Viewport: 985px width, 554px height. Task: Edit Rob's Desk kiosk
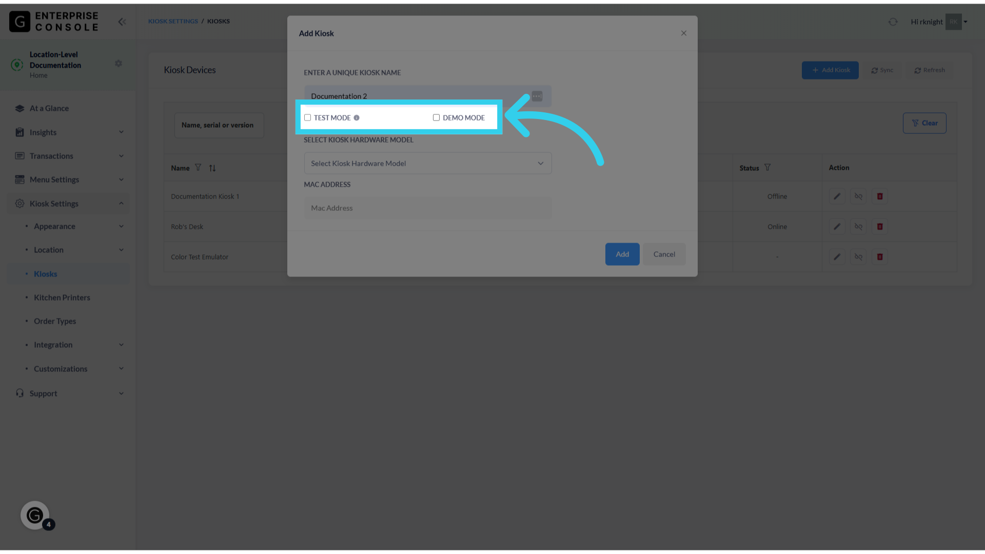click(837, 227)
